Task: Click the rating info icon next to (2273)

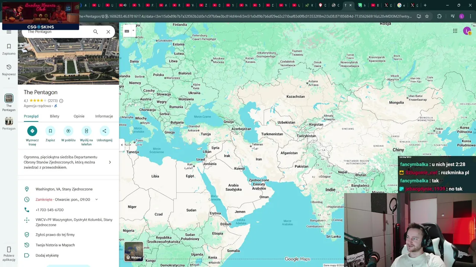Action: pos(61,101)
